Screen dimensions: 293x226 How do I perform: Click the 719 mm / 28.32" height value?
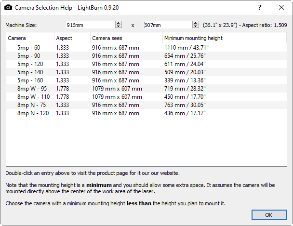pyautogui.click(x=185, y=89)
